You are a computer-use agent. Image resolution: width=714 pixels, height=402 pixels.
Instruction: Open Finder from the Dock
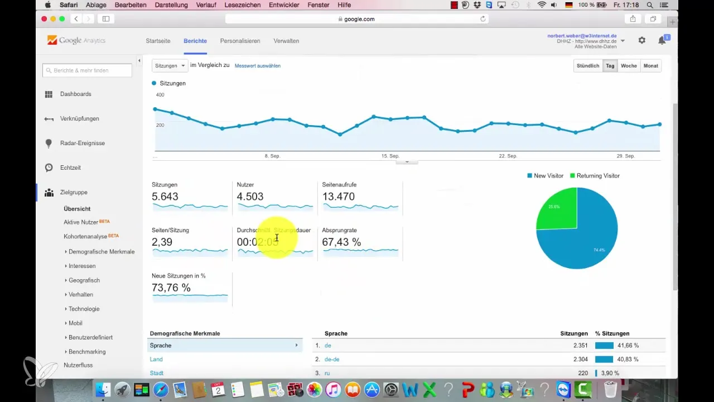coord(103,390)
